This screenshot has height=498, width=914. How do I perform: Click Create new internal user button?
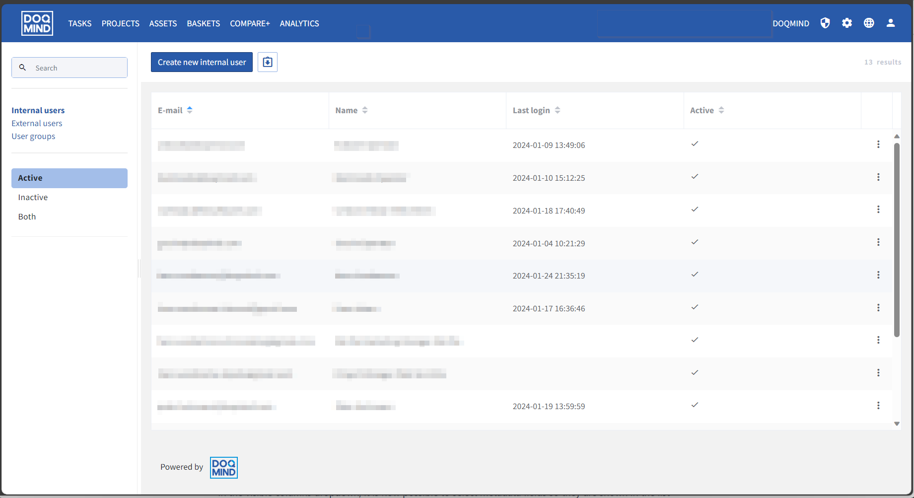click(x=202, y=62)
